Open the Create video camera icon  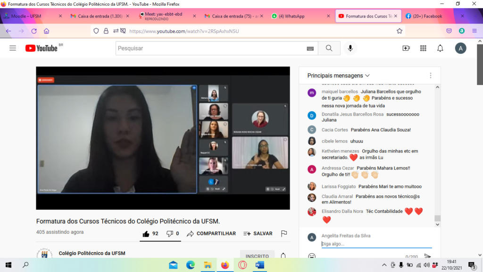point(406,48)
